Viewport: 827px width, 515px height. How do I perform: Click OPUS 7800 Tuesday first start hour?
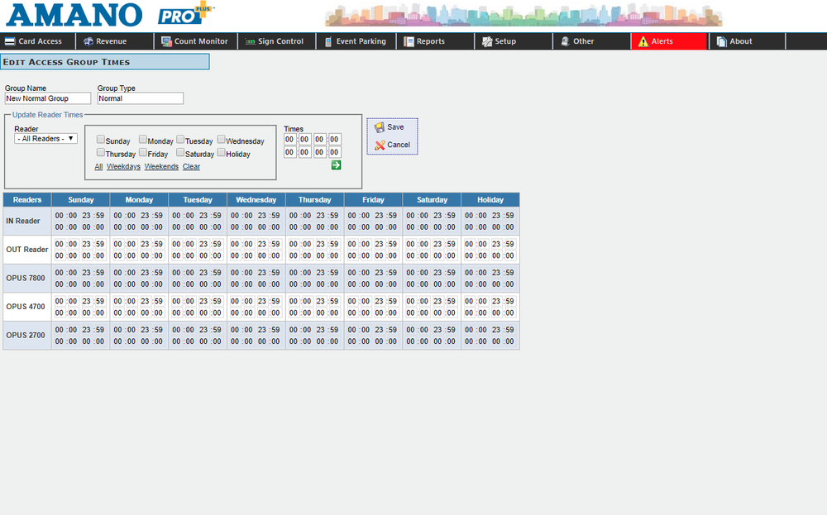[x=176, y=273]
